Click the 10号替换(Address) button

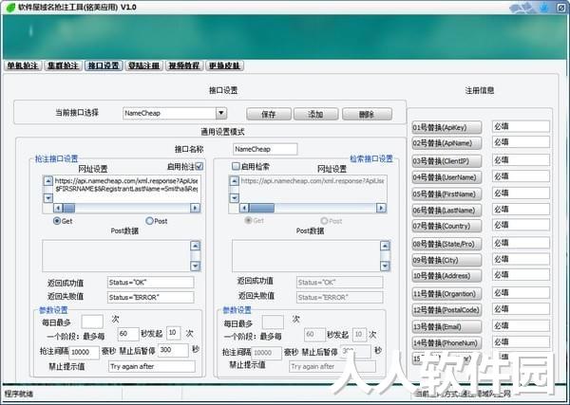pyautogui.click(x=446, y=276)
